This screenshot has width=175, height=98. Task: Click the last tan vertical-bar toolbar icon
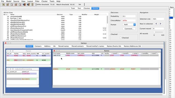coord(32,5)
